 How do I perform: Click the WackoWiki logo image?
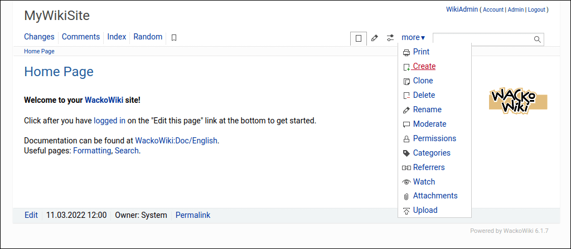pos(518,101)
